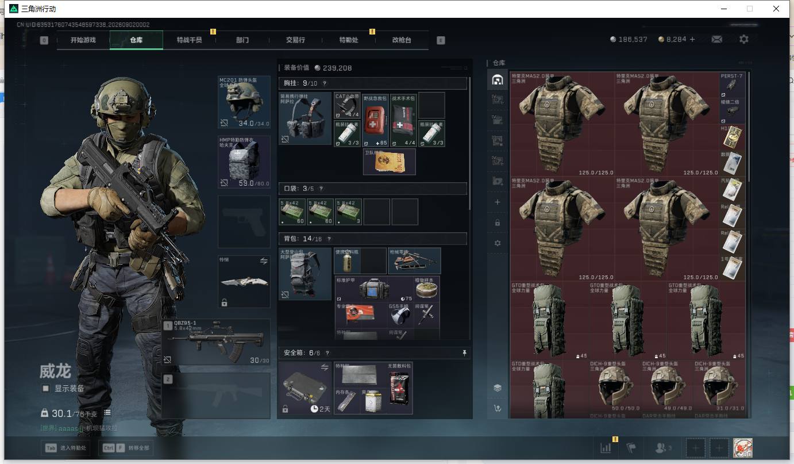Select the first 5.8x42 ammo box in pockets

[x=292, y=212]
